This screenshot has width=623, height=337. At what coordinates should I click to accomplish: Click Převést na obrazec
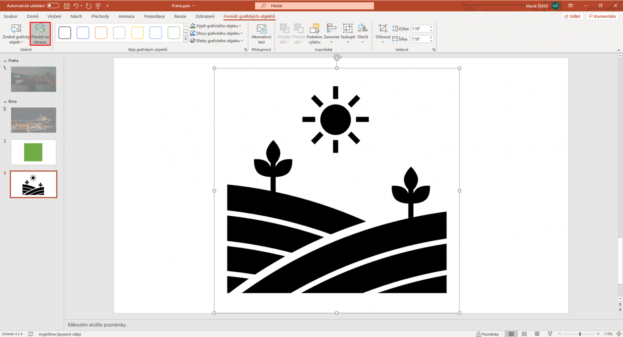pos(40,33)
